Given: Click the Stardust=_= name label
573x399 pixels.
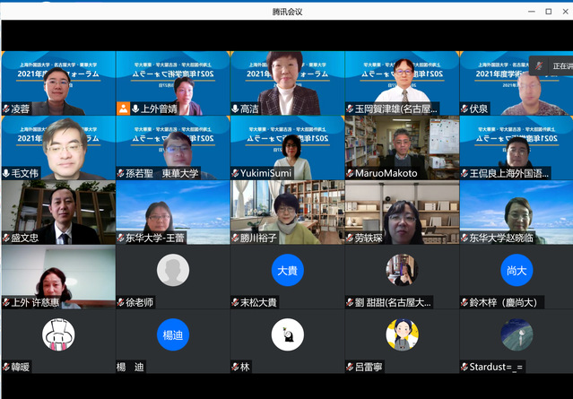Looking at the screenshot, I should pyautogui.click(x=496, y=367).
